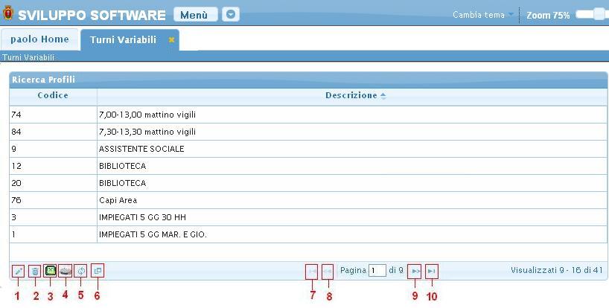Click the trash delete icon
Viewport: 609px width, 308px height.
click(x=34, y=272)
